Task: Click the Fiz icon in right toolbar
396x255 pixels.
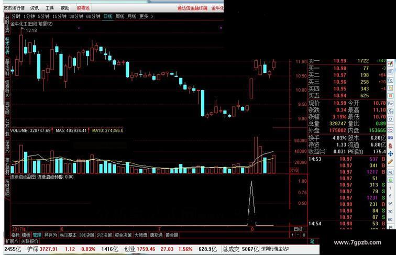Action: [390, 104]
